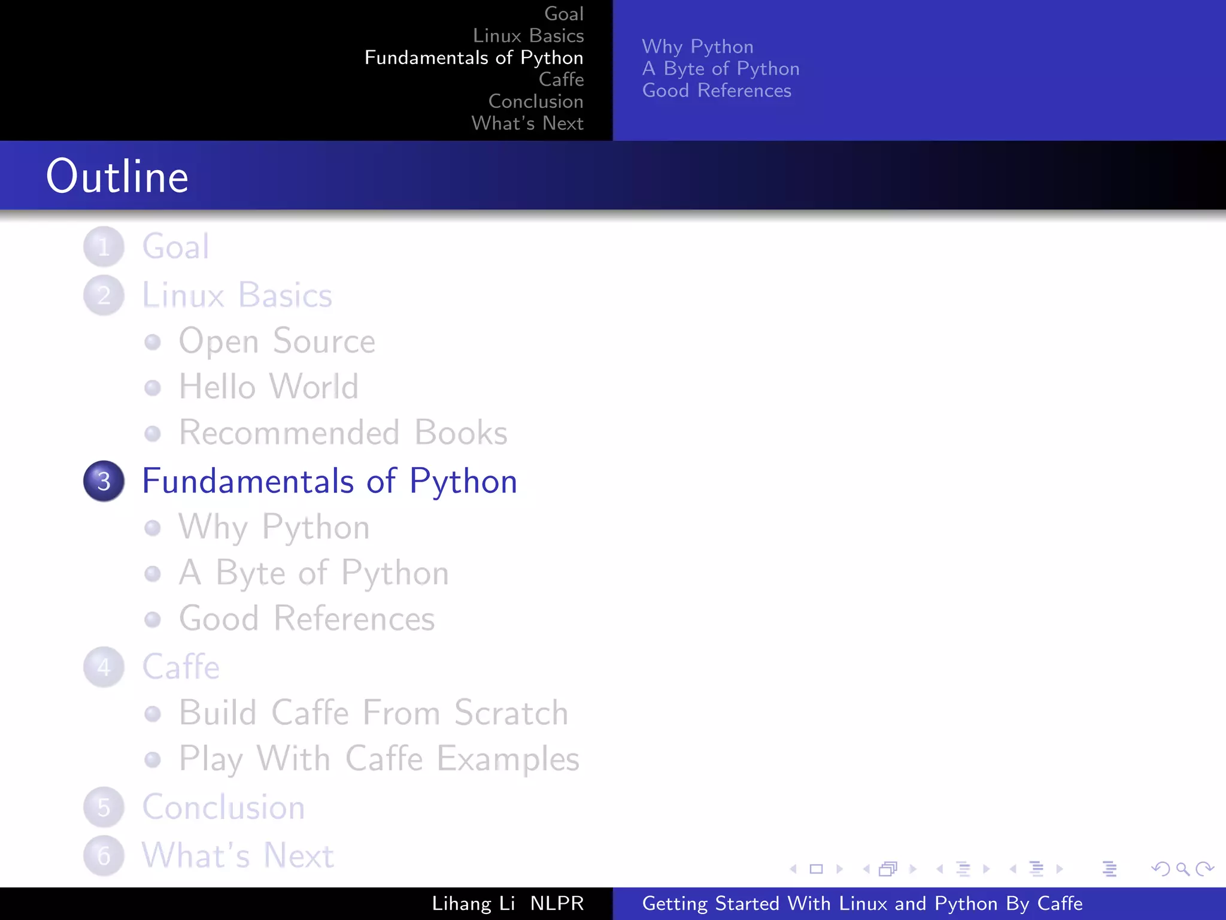Go to next slide arrow
Screen dimensions: 1226x920
pyautogui.click(x=839, y=868)
